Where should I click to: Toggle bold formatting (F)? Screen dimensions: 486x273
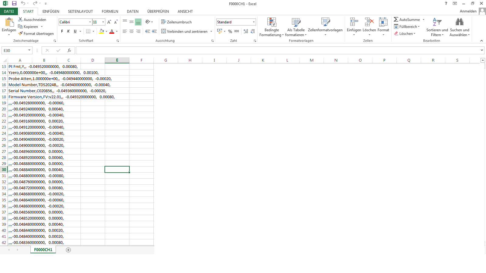click(x=62, y=31)
